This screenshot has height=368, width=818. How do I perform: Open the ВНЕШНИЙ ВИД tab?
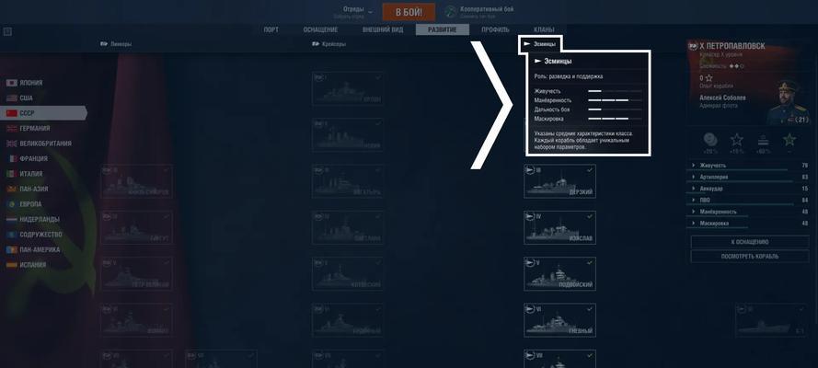(383, 29)
